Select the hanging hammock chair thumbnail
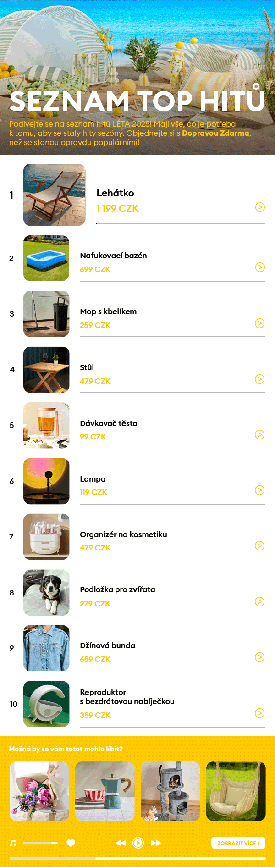The image size is (275, 867). 236,791
